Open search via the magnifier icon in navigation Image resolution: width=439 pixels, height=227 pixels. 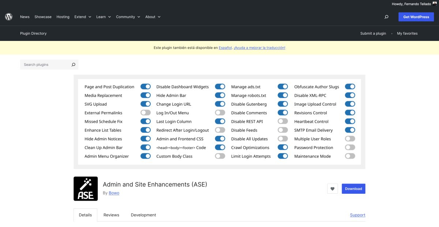[x=386, y=16]
